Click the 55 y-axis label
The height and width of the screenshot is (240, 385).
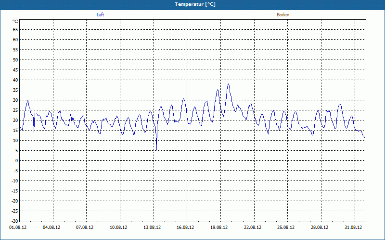pyautogui.click(x=15, y=50)
